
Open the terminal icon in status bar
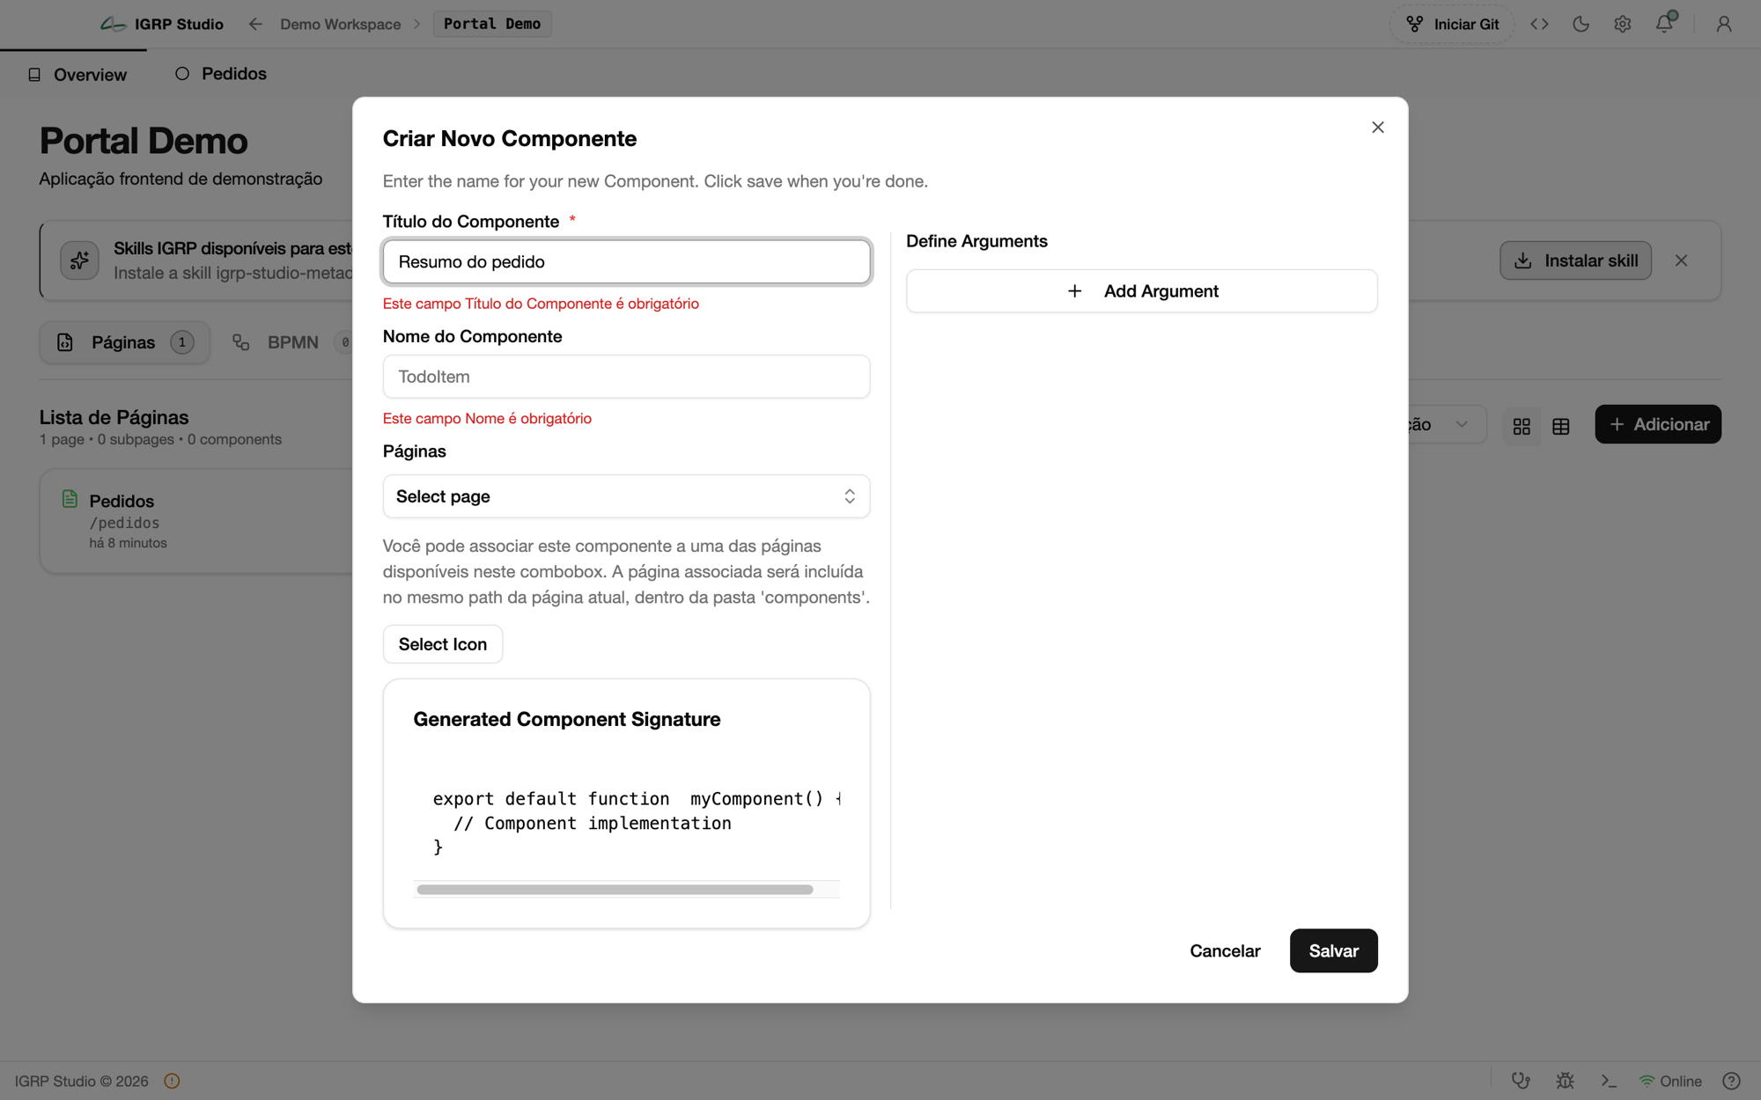[x=1609, y=1081]
